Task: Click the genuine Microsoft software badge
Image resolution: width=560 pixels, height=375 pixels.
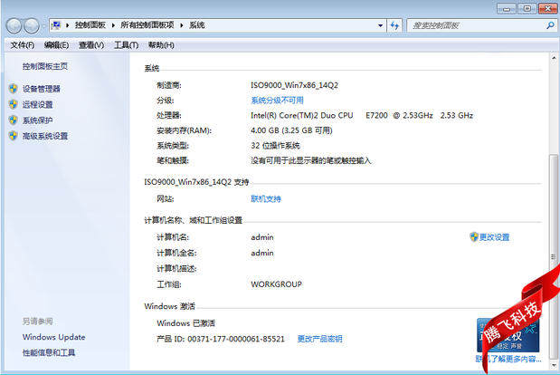Action: [x=508, y=335]
